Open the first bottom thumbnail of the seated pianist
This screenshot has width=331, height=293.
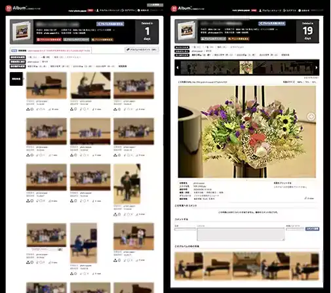tap(189, 266)
